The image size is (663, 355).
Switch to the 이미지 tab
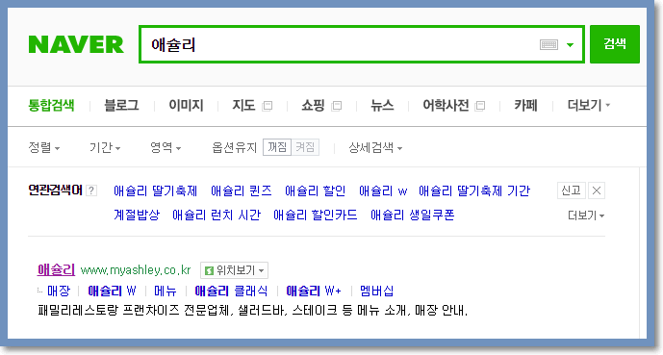point(186,105)
